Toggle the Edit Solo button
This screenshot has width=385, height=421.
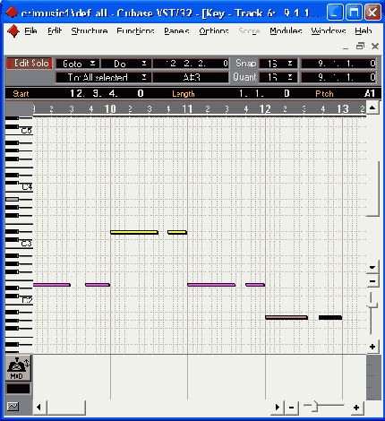click(x=30, y=64)
